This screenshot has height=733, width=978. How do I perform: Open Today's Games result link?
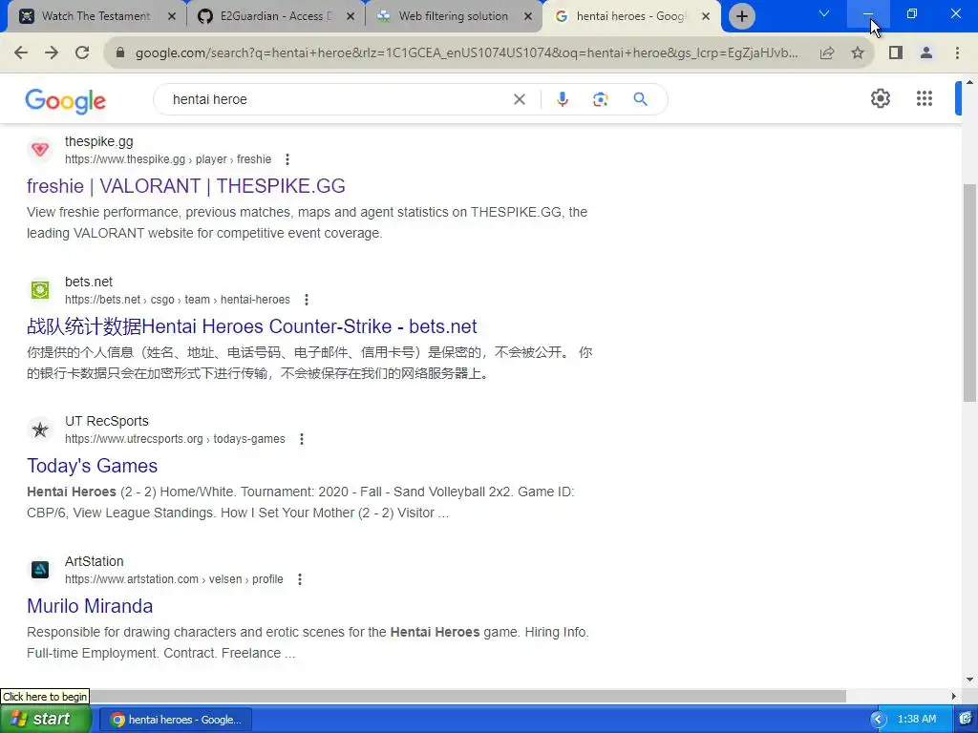click(93, 466)
